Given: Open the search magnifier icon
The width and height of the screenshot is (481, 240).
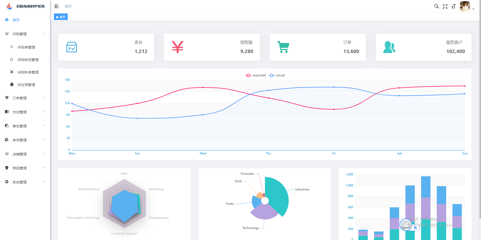Looking at the screenshot, I should pyautogui.click(x=436, y=6).
